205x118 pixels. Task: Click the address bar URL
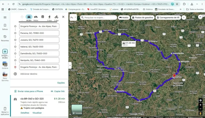coord(95,4)
